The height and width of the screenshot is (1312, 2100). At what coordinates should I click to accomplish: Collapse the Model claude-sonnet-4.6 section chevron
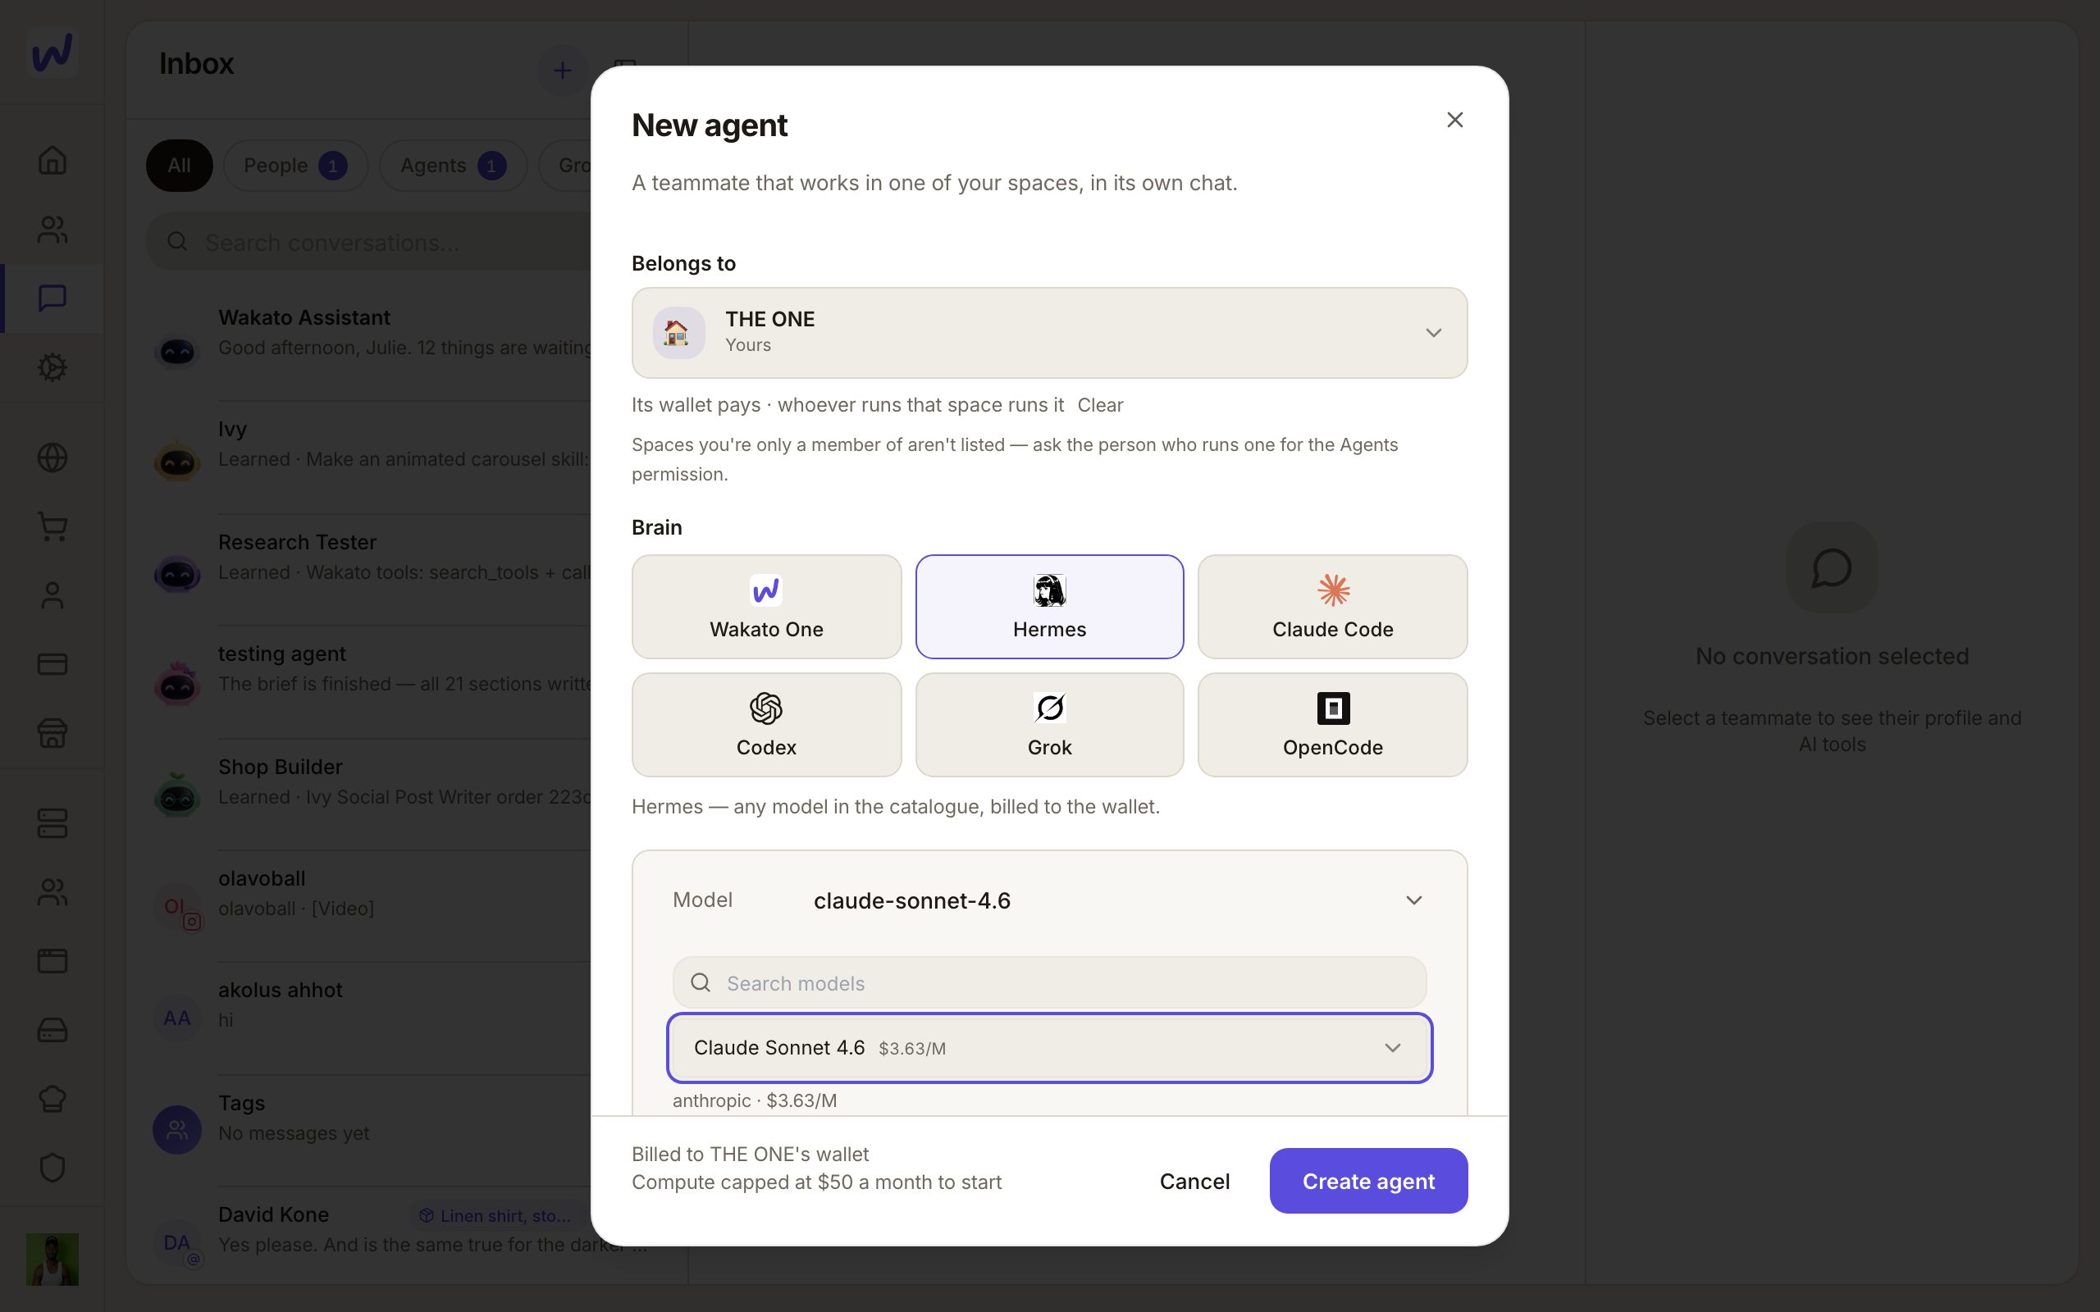[1413, 900]
